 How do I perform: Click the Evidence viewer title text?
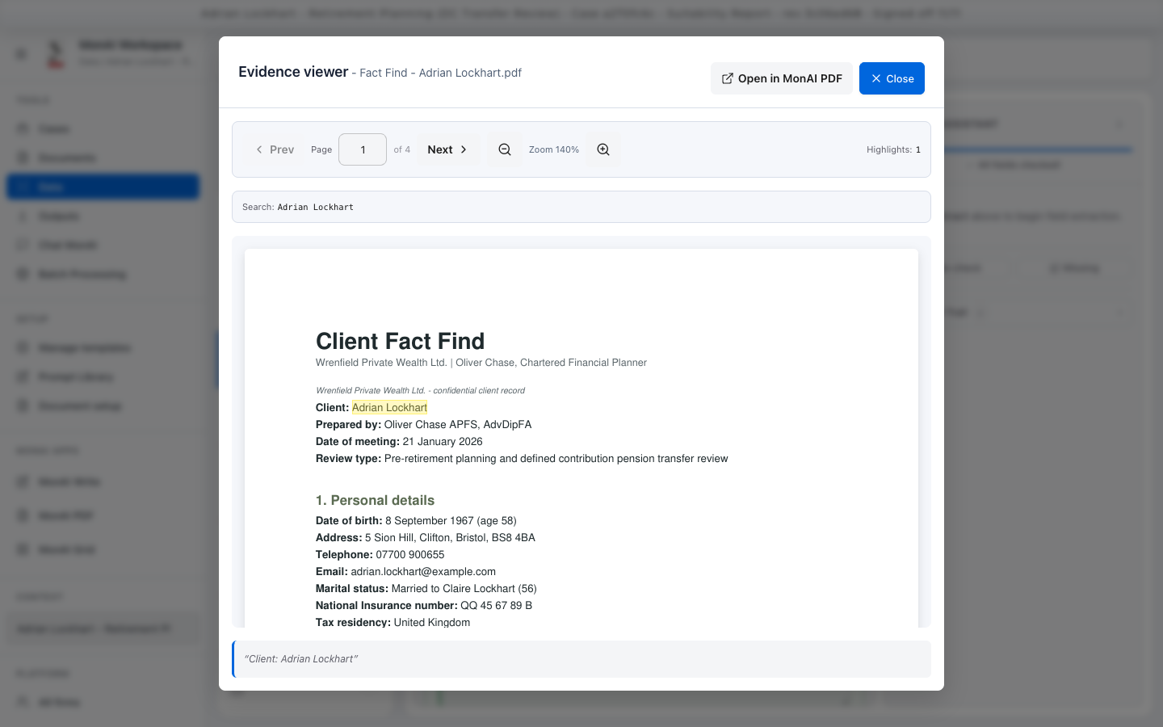point(293,72)
